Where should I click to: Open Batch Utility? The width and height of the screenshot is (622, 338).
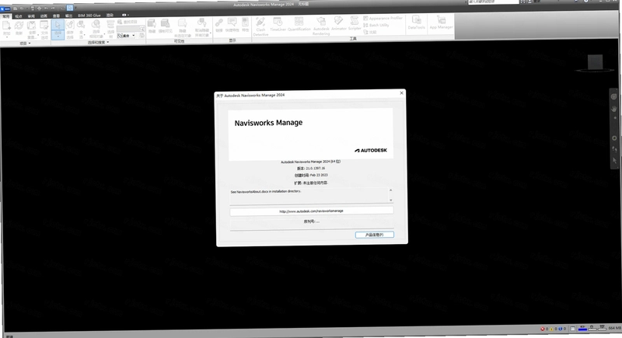click(x=376, y=25)
